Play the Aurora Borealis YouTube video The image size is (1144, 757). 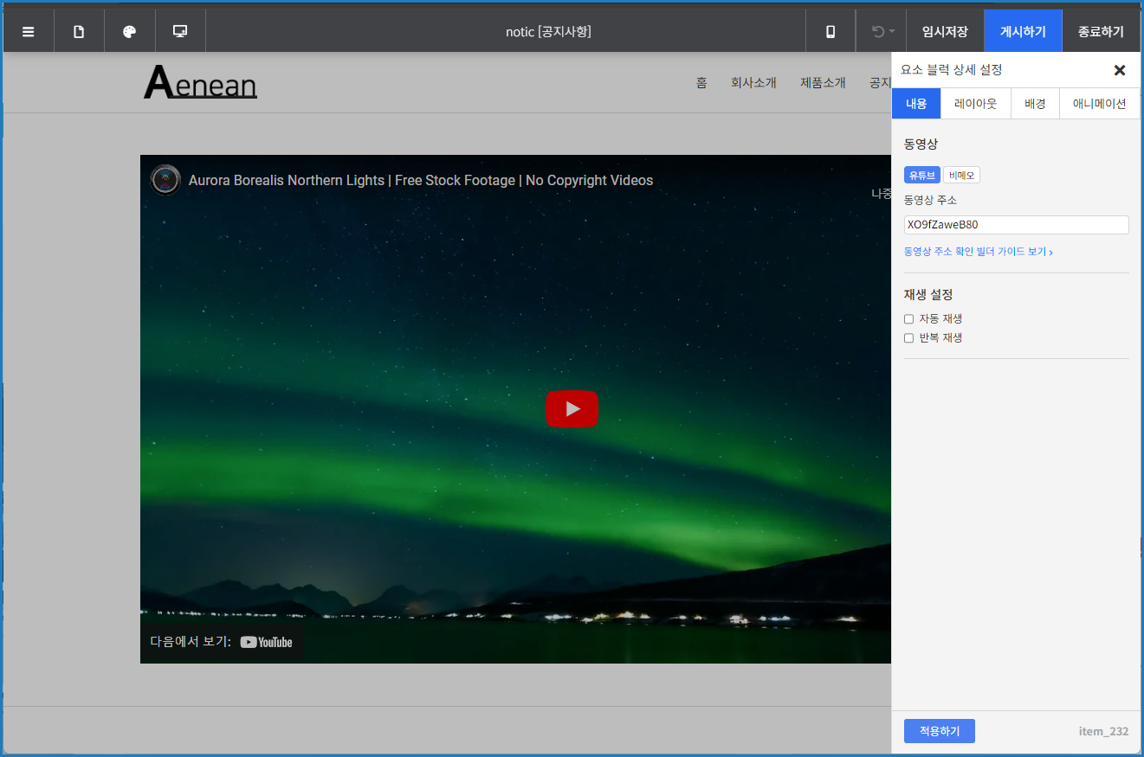coord(572,408)
